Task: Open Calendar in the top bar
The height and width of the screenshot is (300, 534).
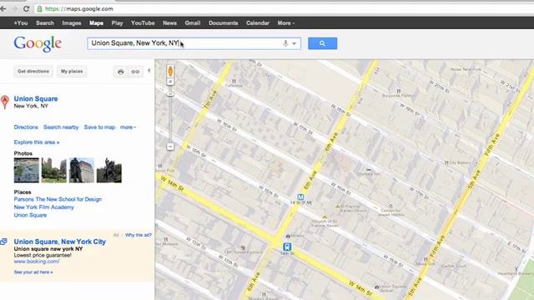Action: 258,23
